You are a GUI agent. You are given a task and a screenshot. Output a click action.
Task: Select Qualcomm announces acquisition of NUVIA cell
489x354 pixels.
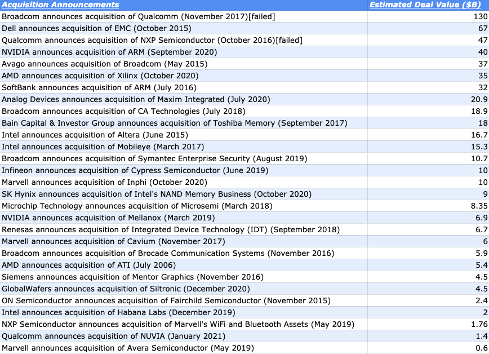click(x=184, y=337)
